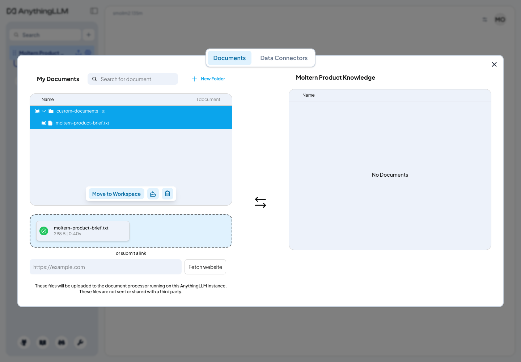
Task: Click the file icon beside moltern-product-brief.txt
Action: click(x=50, y=123)
